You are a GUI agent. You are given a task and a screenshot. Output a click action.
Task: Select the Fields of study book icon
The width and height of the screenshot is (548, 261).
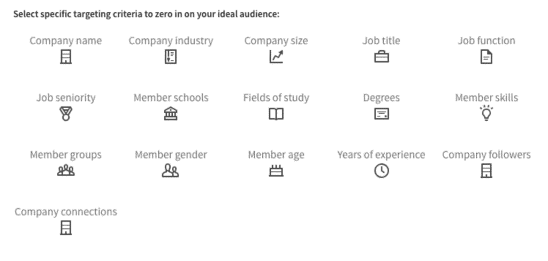(x=276, y=114)
